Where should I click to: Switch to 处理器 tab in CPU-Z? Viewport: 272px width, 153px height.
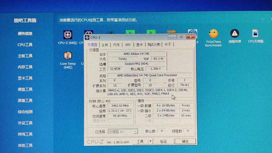(92, 45)
